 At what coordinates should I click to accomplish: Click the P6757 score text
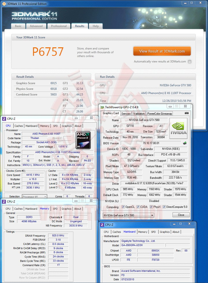48,52
